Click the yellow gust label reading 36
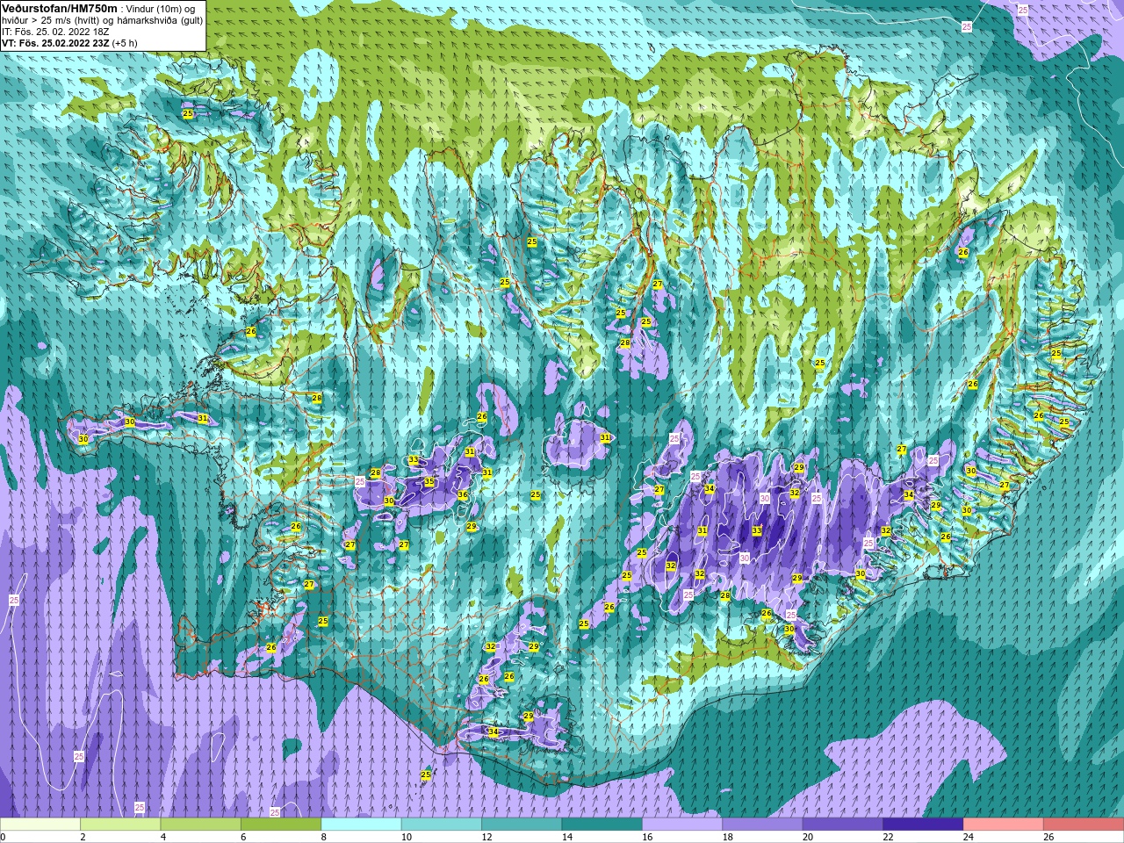Viewport: 1124px width, 843px height. (462, 495)
